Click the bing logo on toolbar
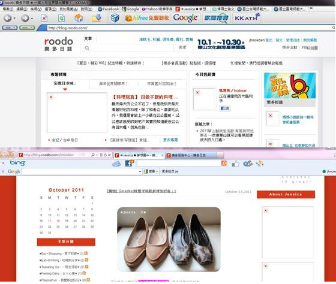The image size is (336, 284). [17, 163]
